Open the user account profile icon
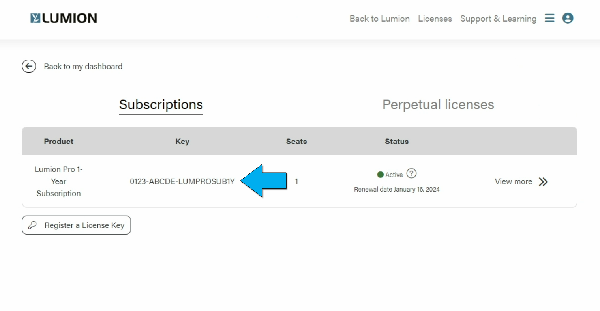The width and height of the screenshot is (600, 311). pyautogui.click(x=568, y=18)
